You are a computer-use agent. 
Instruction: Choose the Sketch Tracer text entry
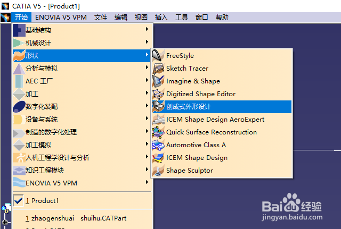click(x=187, y=69)
